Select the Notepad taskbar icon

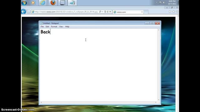(72, 3)
